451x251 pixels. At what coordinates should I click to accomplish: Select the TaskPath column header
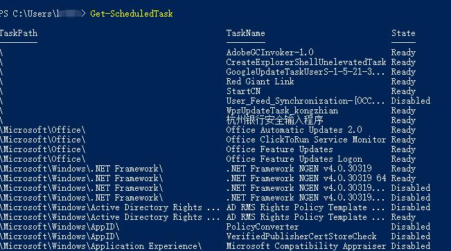(19, 33)
